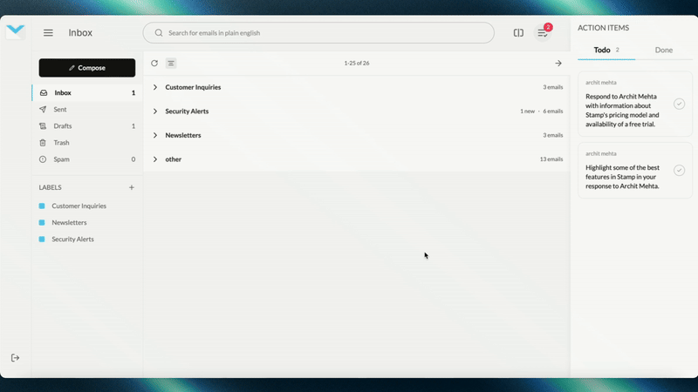Select the Todo tab
The height and width of the screenshot is (392, 698).
603,51
